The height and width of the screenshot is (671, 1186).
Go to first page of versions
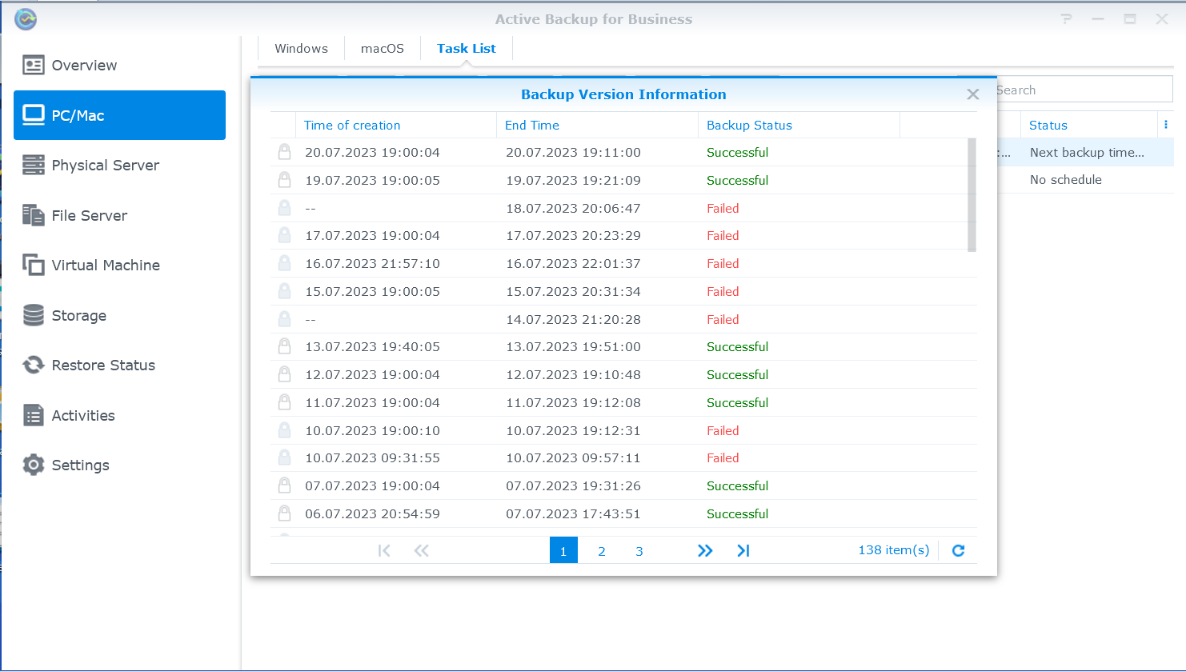tap(384, 550)
